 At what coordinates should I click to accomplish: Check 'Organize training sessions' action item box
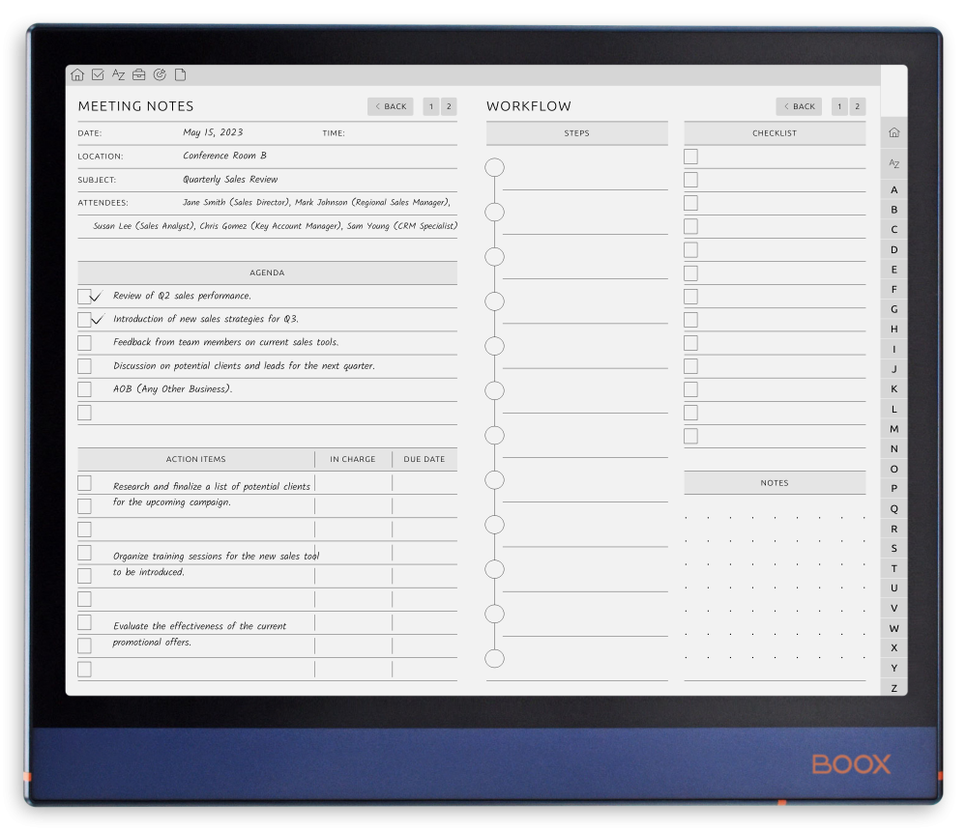pyautogui.click(x=84, y=553)
